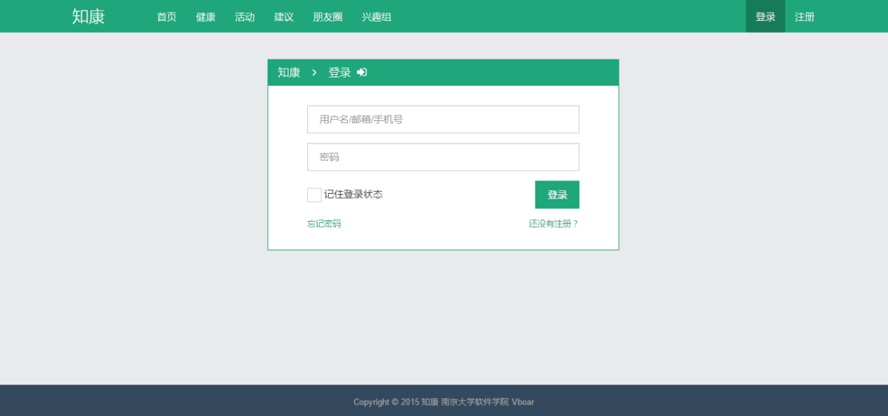Click the breadcrumb chevron separator

pos(314,73)
